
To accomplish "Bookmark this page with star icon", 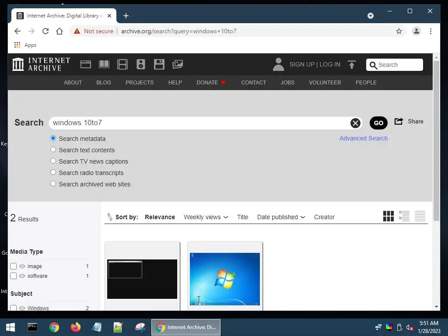I will pos(399,31).
